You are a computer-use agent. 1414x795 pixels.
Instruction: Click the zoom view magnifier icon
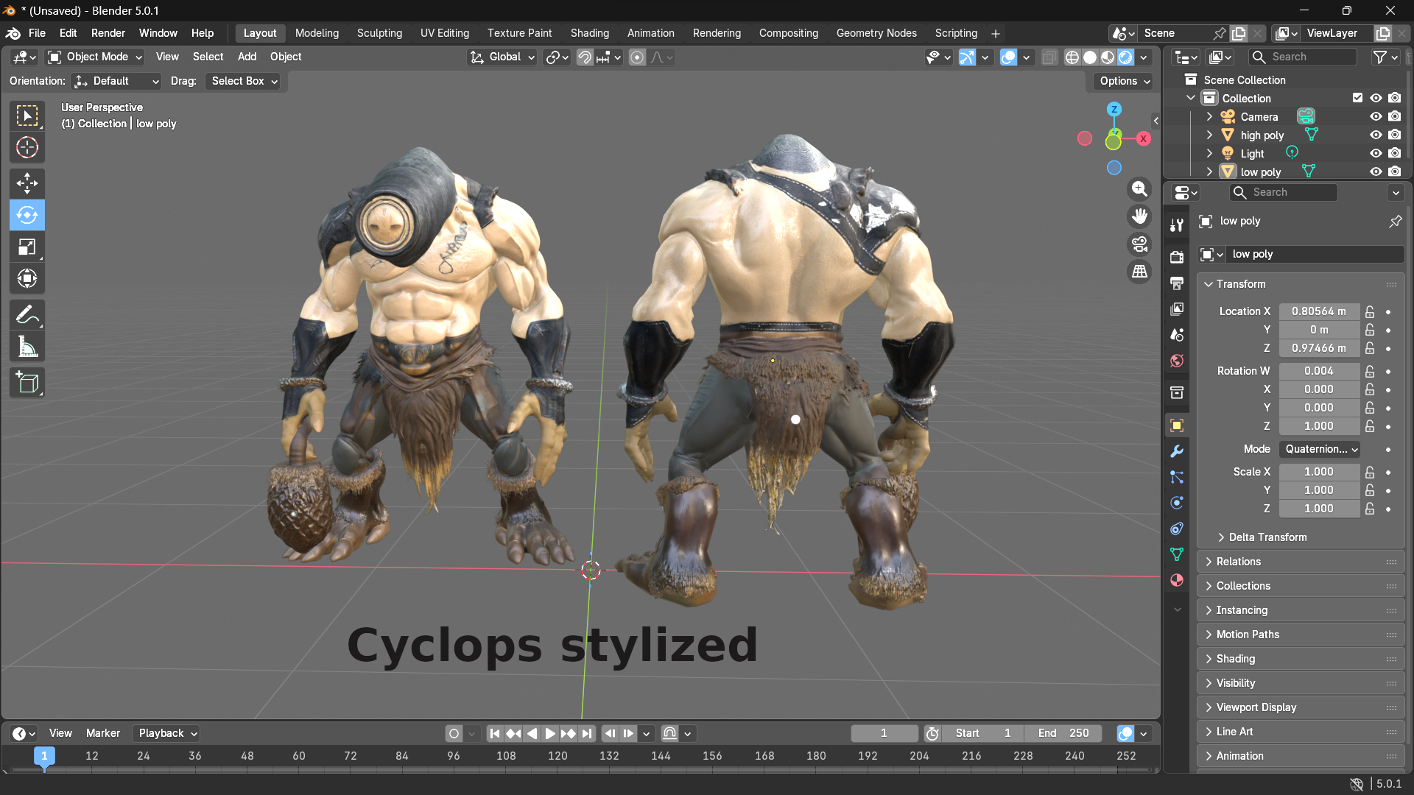(1139, 189)
